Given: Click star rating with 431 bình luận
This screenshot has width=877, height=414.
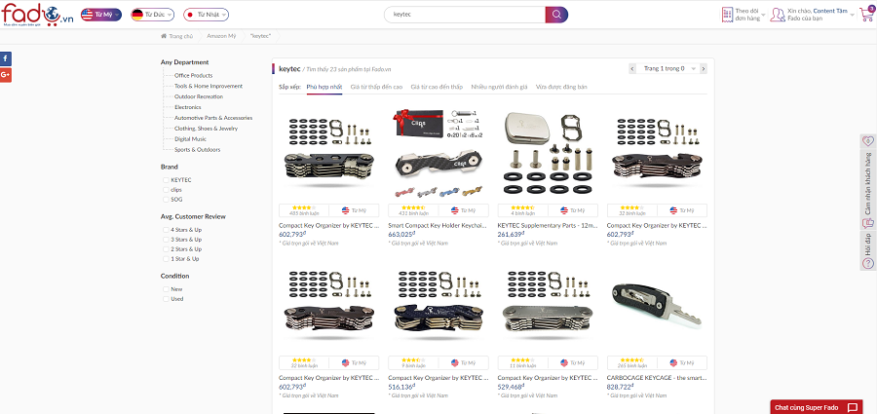Looking at the screenshot, I should pos(413,207).
